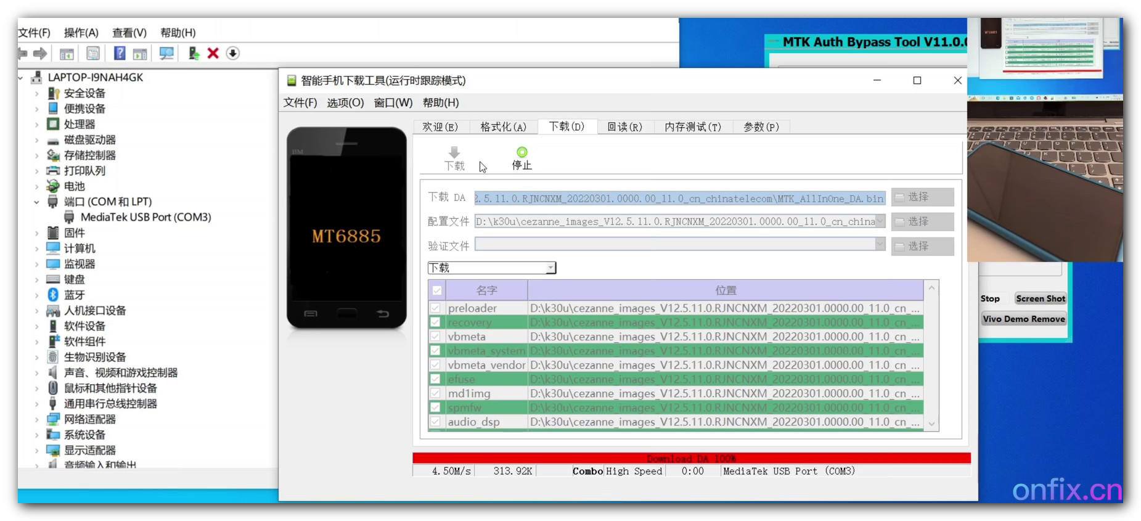Expand the 蓝牙 device category
The width and height of the screenshot is (1141, 521).
click(36, 295)
